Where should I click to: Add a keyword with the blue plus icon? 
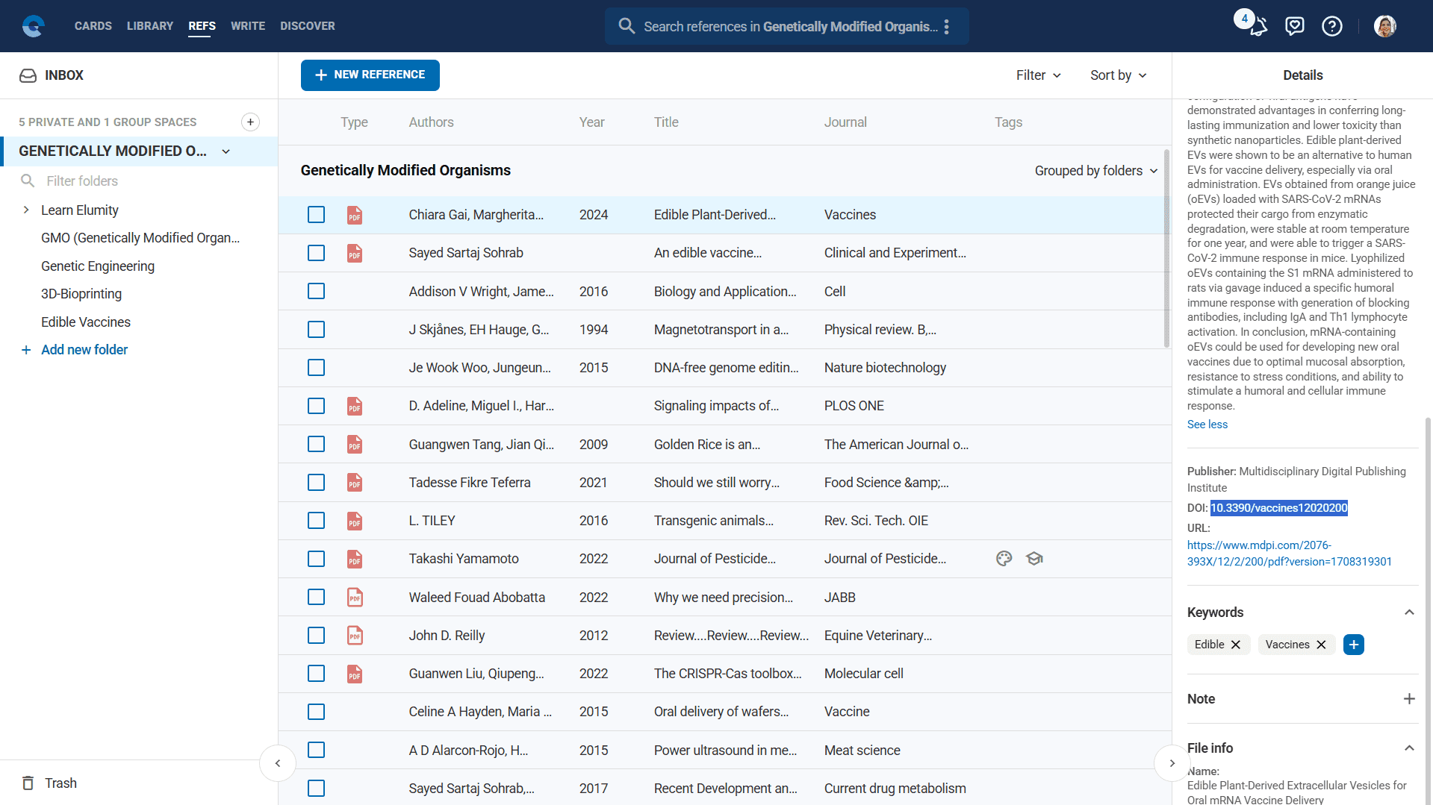coord(1353,645)
